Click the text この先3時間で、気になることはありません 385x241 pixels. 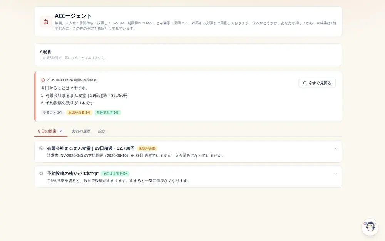[x=73, y=58]
